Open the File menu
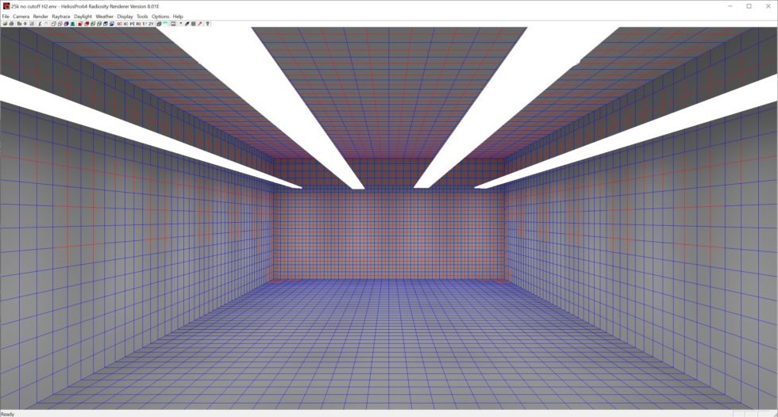 tap(6, 16)
